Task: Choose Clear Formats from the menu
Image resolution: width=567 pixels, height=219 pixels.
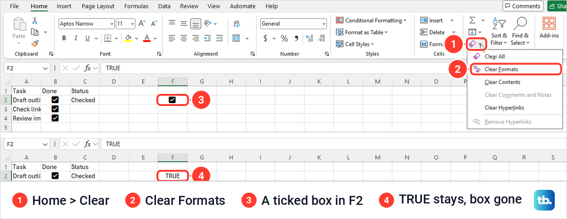Action: tap(516, 69)
